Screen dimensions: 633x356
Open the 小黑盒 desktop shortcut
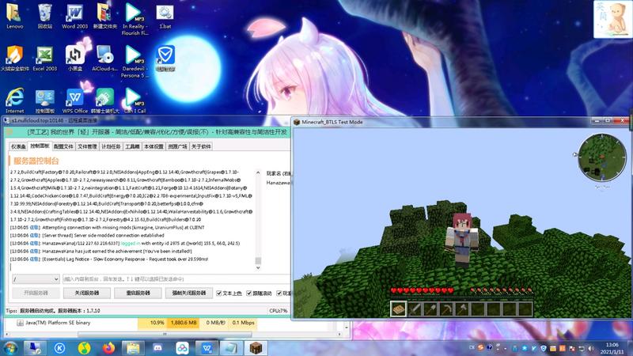point(74,59)
